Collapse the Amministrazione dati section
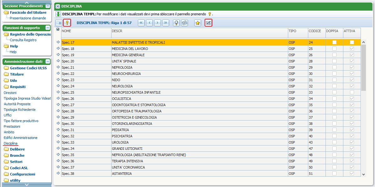This screenshot has width=375, height=187. point(48,62)
